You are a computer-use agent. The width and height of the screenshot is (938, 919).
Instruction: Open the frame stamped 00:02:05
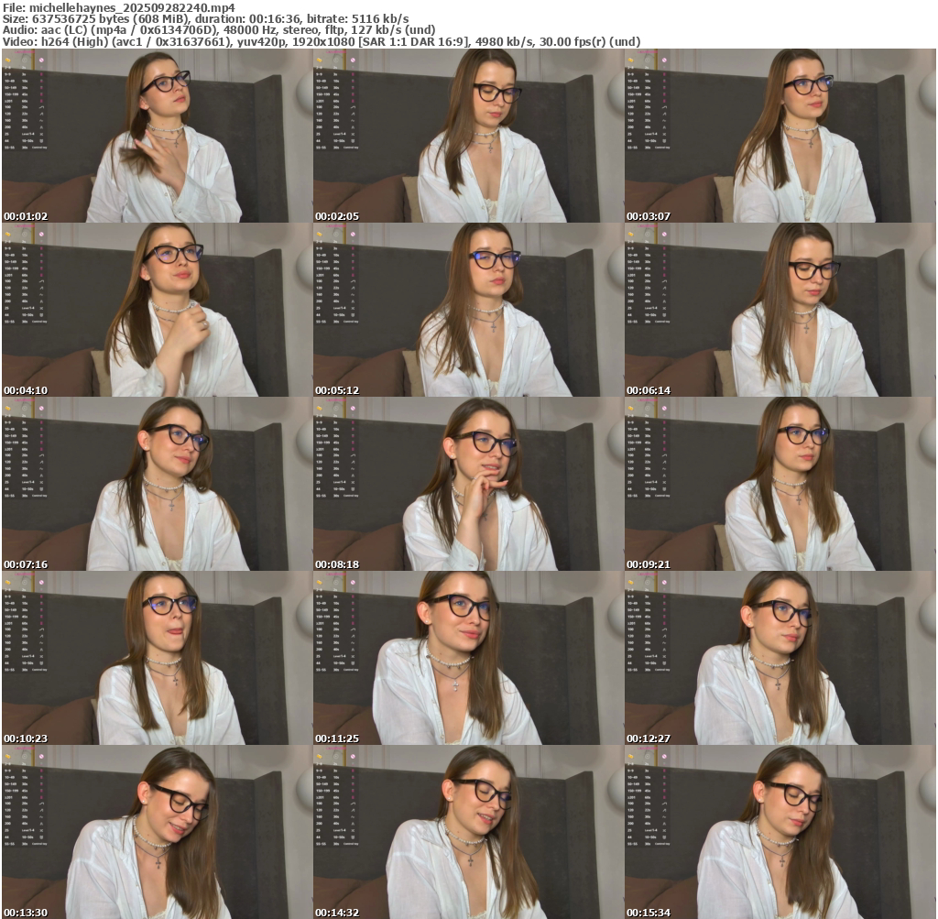468,136
